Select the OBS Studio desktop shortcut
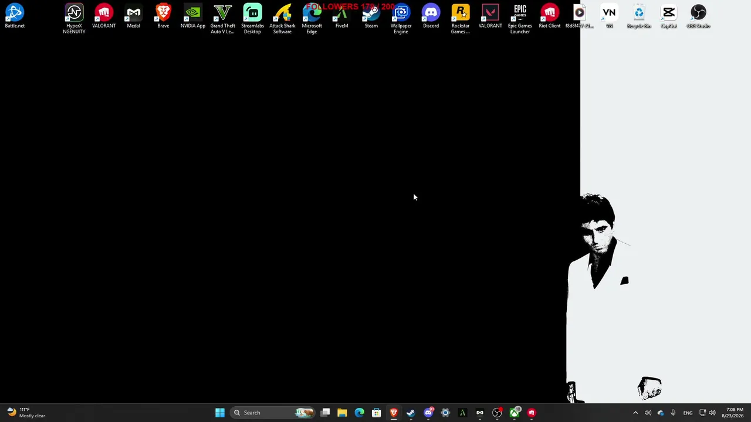 coord(698,16)
